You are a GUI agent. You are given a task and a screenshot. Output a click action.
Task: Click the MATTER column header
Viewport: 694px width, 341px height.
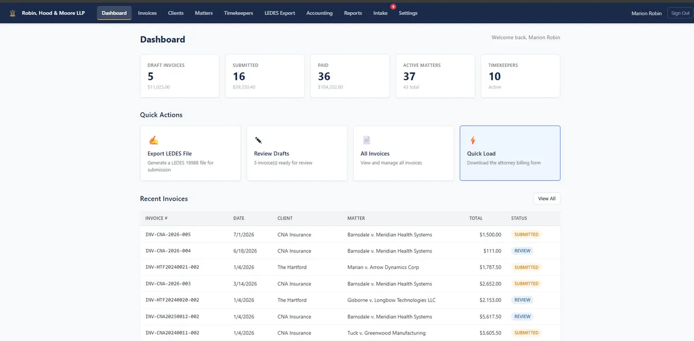click(356, 218)
